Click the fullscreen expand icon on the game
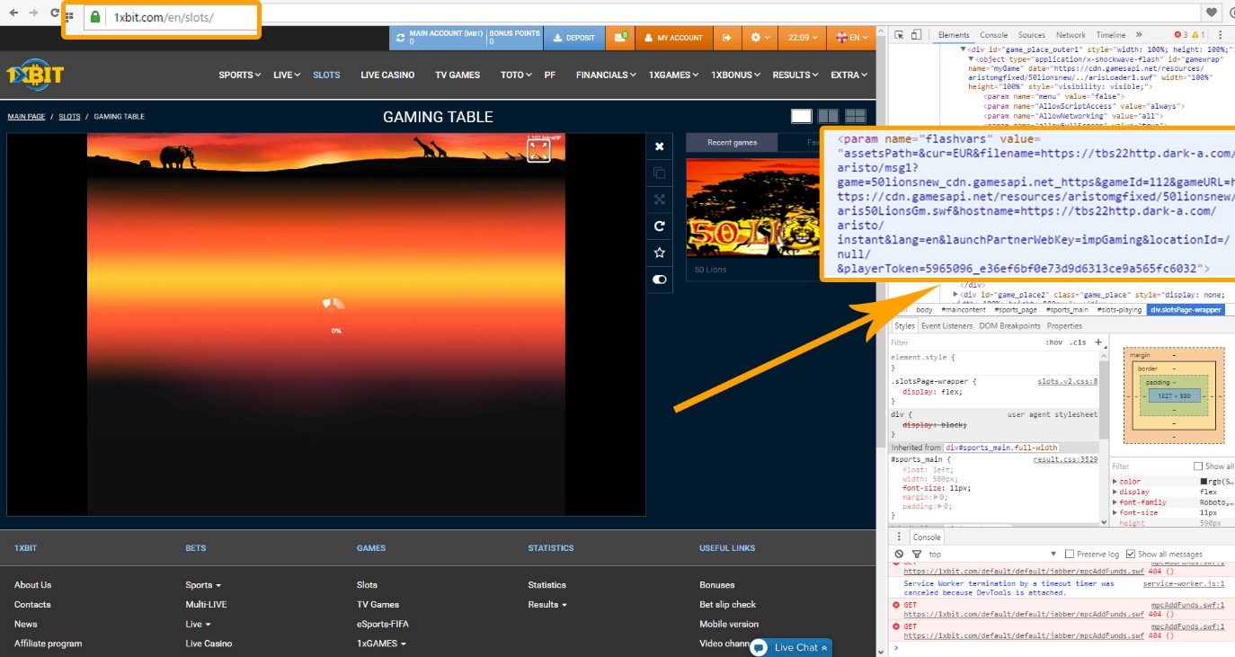The width and height of the screenshot is (1235, 657). point(538,151)
